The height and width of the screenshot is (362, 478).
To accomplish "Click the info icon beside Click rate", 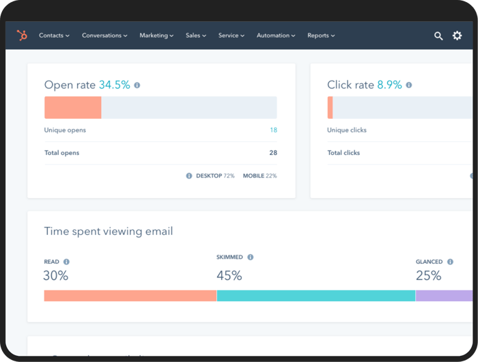I will (x=409, y=85).
